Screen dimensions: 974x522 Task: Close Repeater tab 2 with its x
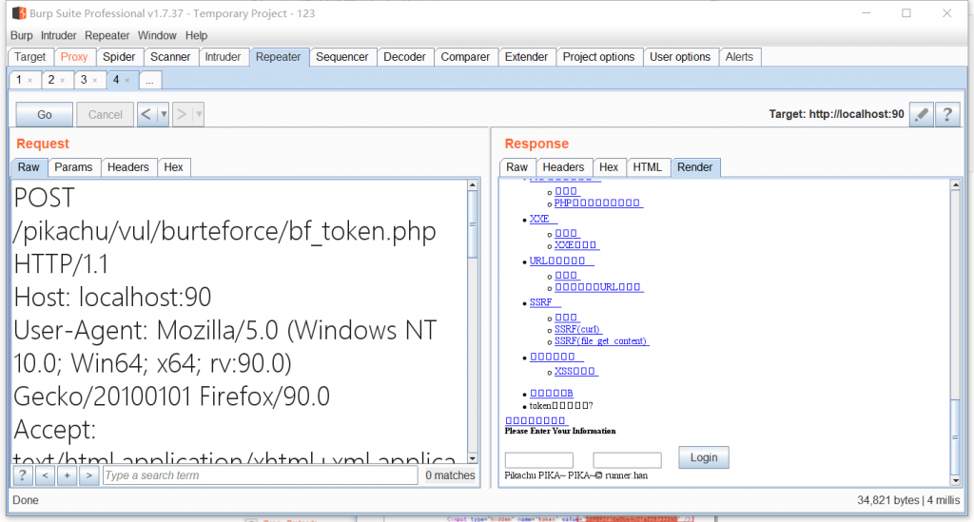point(63,81)
